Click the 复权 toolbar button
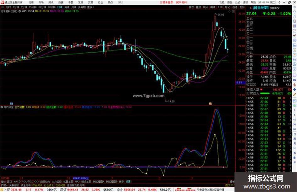The image size is (297, 192). click(x=191, y=7)
